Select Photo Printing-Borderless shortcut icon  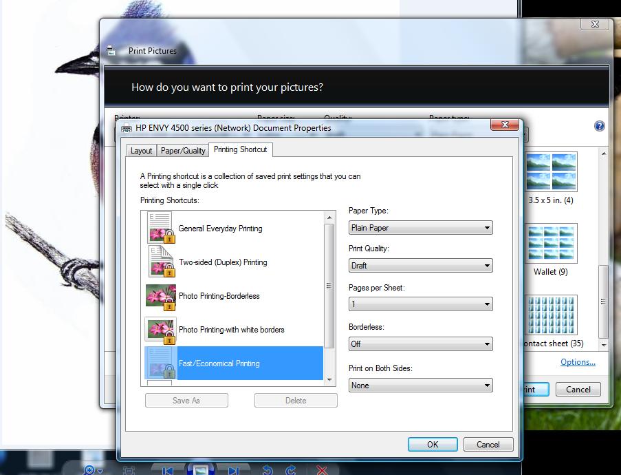[161, 297]
